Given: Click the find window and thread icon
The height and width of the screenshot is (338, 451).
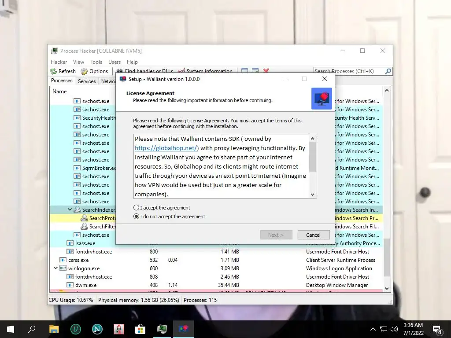Looking at the screenshot, I should [x=255, y=70].
